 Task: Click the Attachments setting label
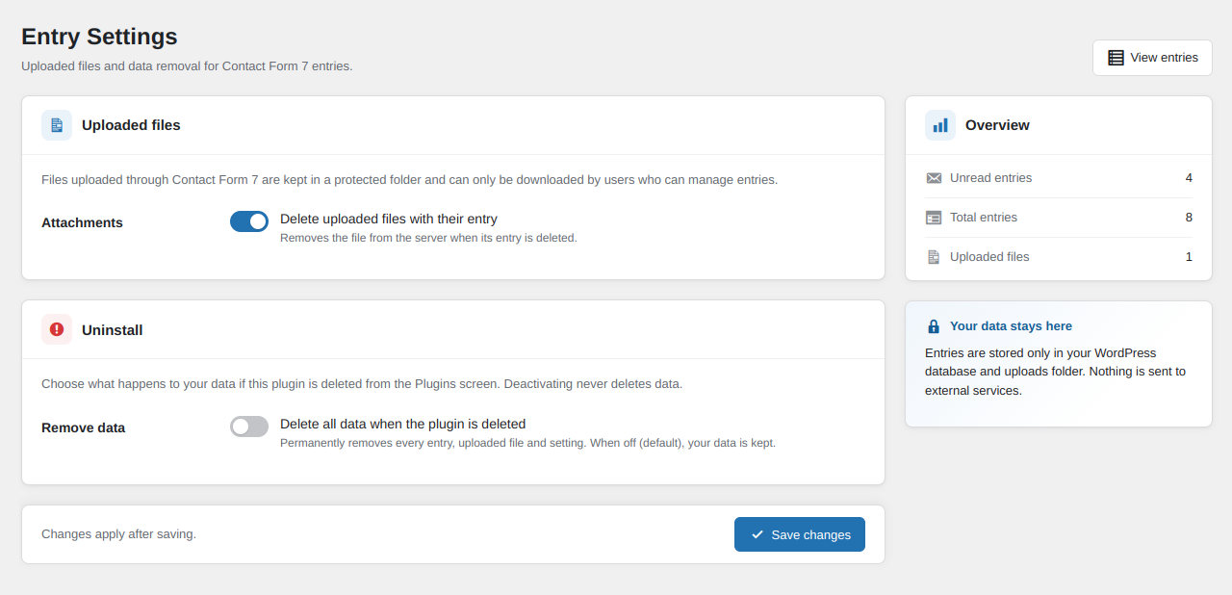pyautogui.click(x=82, y=222)
